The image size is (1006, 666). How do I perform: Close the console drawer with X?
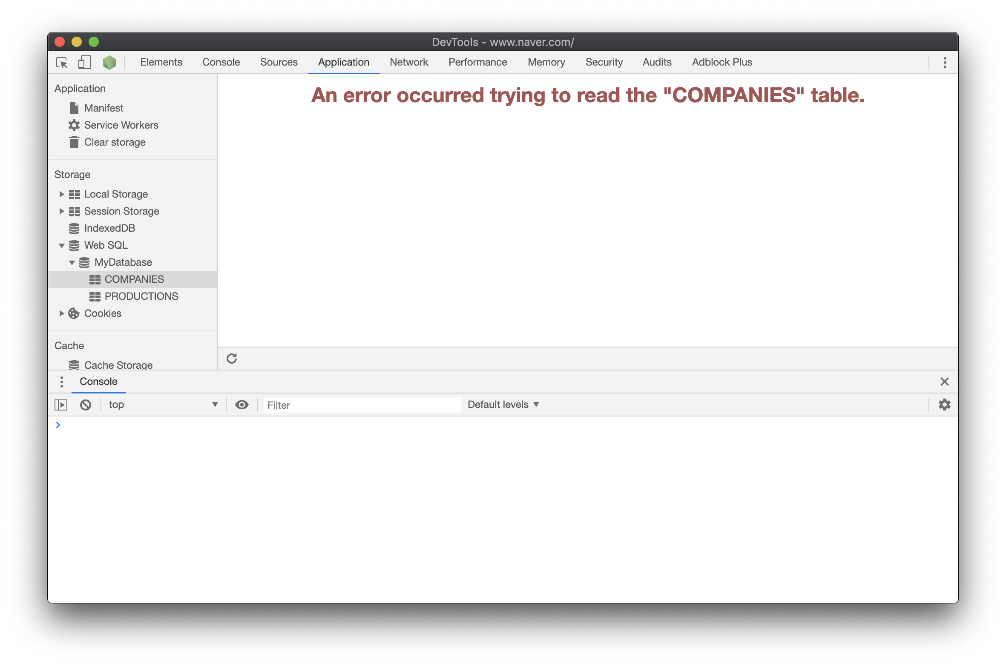(x=944, y=382)
